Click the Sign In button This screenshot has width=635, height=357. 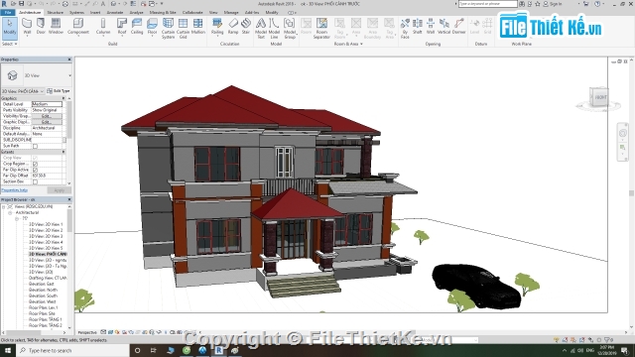[553, 4]
